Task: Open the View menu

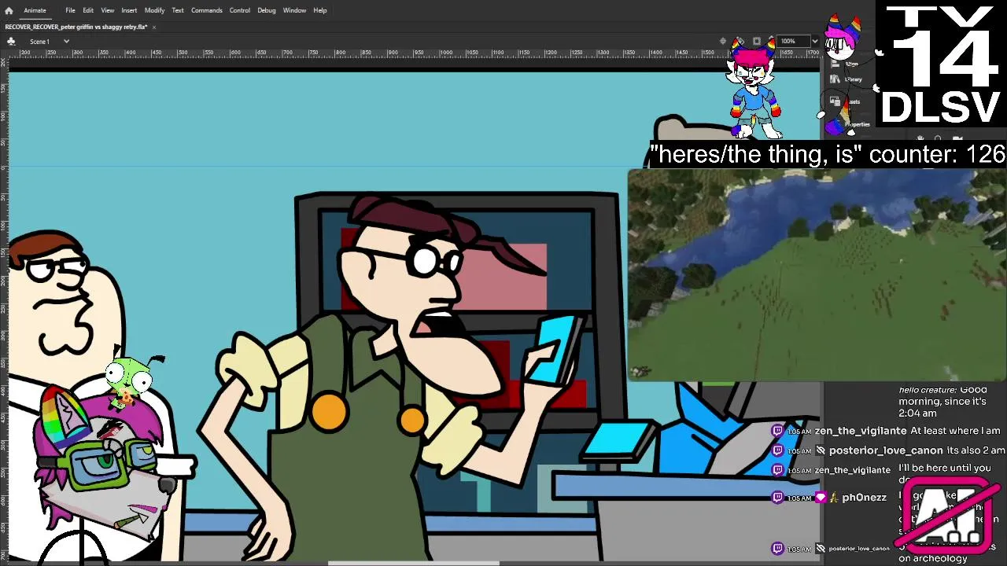Action: [x=108, y=10]
